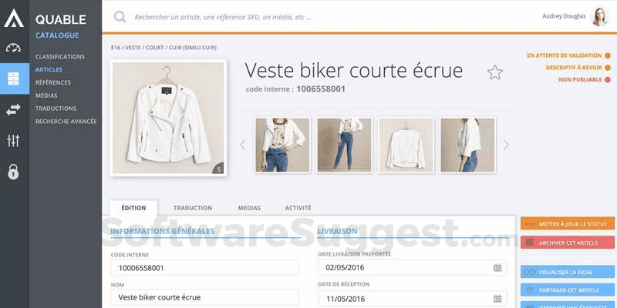Screen dimensions: 617x308
Task: Click the code interne 1006558001 text
Action: point(295,89)
